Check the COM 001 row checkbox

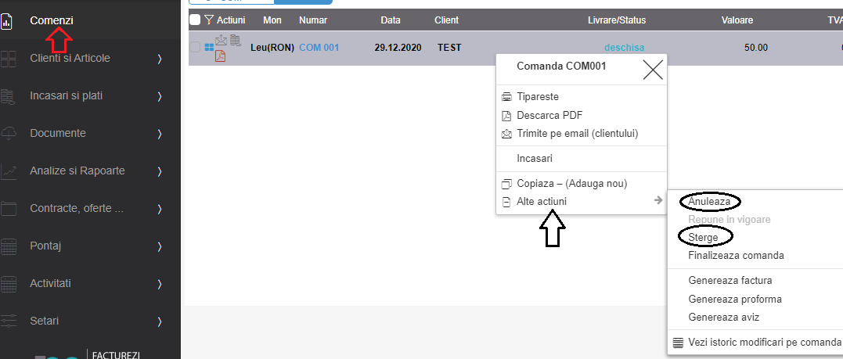point(195,48)
